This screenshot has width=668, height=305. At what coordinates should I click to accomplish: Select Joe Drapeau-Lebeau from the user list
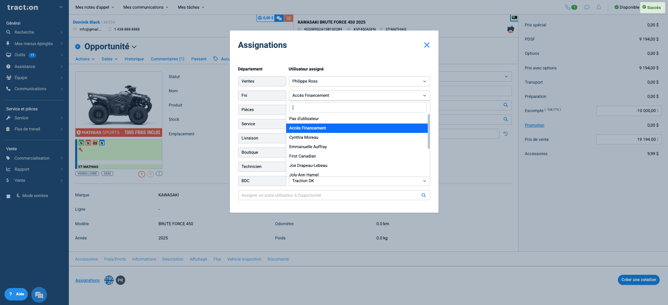[x=357, y=166]
